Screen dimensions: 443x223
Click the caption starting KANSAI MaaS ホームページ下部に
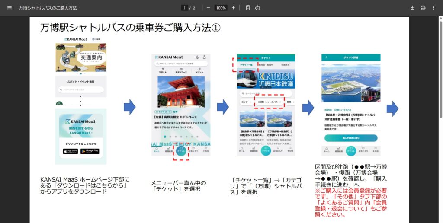[x=85, y=185]
